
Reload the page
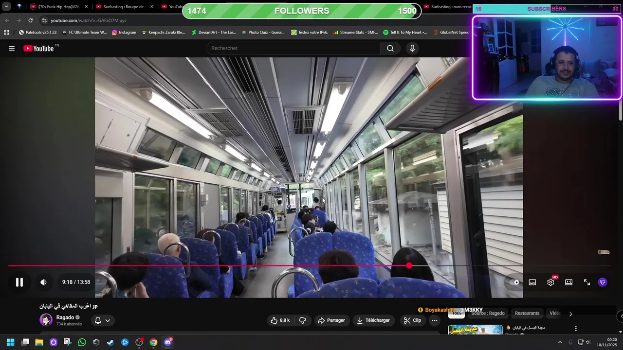(x=30, y=20)
